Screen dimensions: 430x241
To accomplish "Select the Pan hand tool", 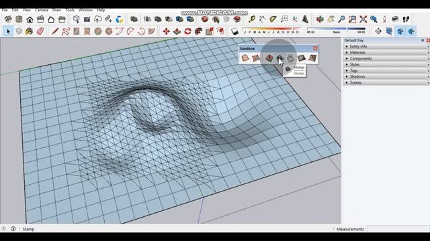I will tap(331, 19).
